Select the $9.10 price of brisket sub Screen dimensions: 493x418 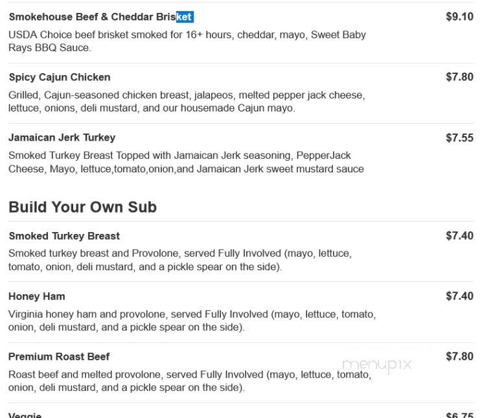(459, 17)
